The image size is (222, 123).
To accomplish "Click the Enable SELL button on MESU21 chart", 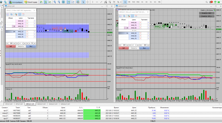I will click(x=206, y=16).
